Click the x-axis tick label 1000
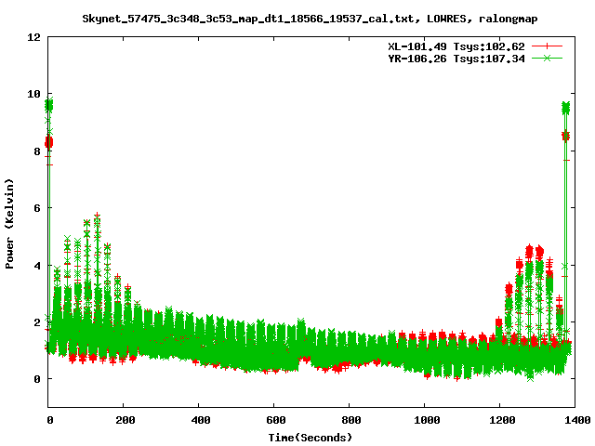This screenshot has height=446, width=595. point(427,420)
